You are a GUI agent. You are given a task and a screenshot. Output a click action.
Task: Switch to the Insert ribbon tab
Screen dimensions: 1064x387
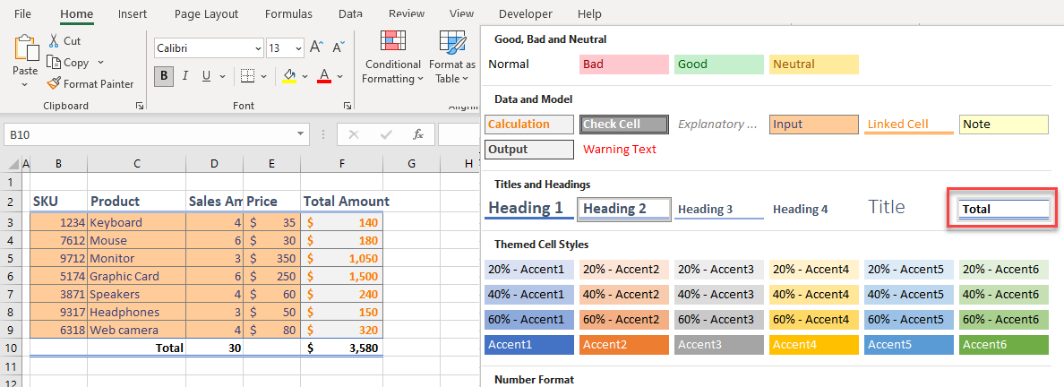(x=133, y=13)
